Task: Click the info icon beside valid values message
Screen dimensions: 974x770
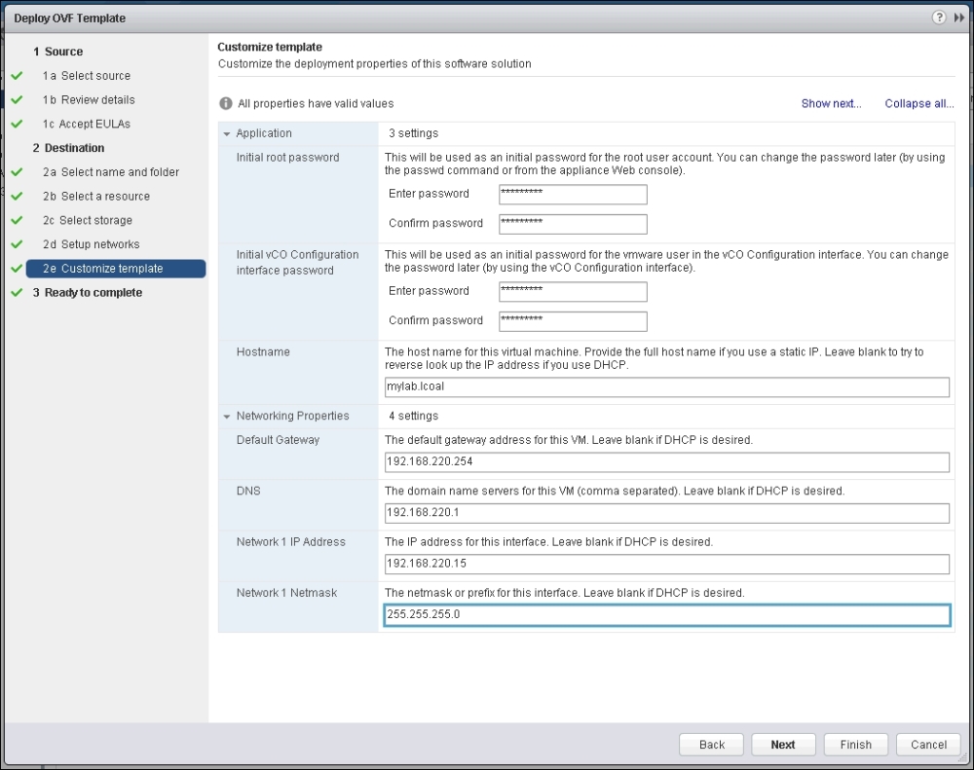Action: pos(225,103)
